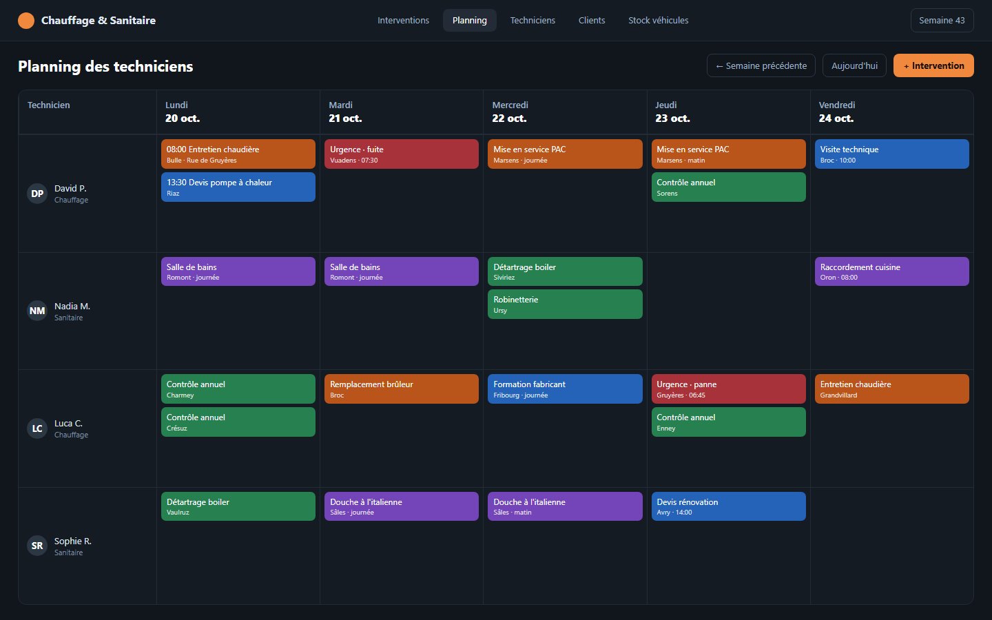Click David P.'s DP avatar
Image resolution: width=992 pixels, height=620 pixels.
coord(37,194)
